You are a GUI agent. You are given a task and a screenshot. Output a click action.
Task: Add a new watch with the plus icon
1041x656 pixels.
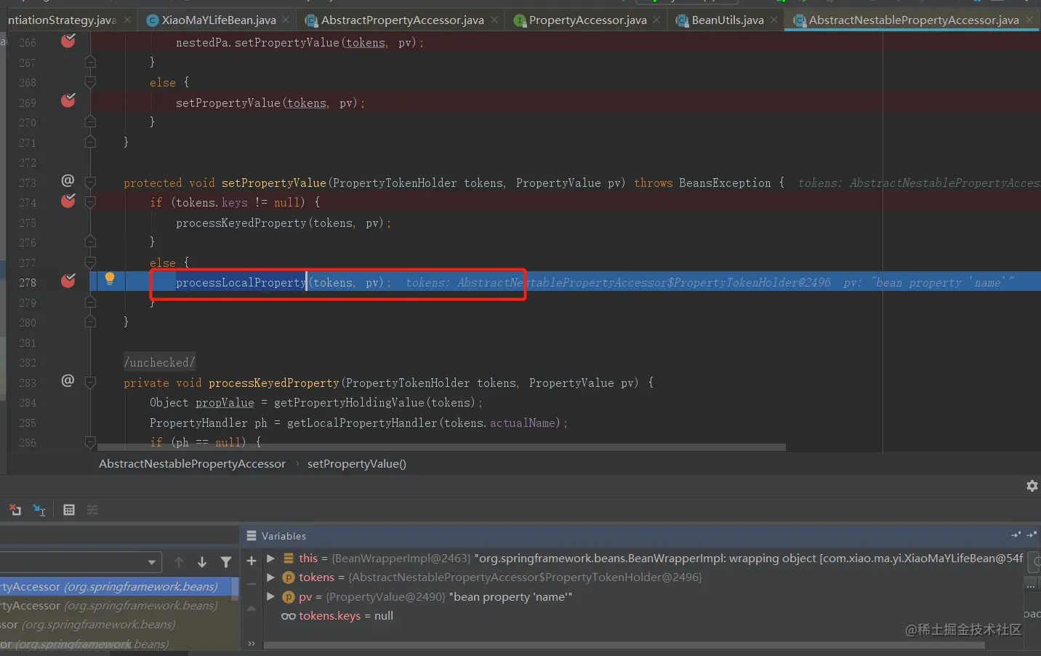[x=252, y=561]
